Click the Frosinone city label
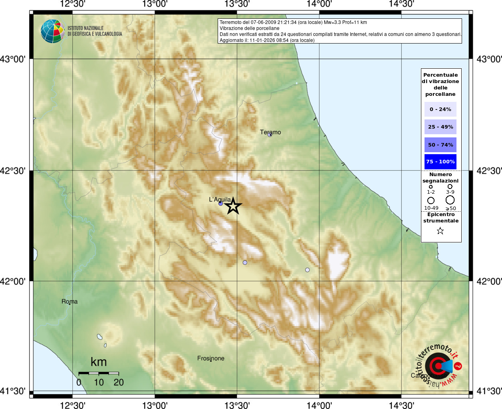 pyautogui.click(x=211, y=358)
